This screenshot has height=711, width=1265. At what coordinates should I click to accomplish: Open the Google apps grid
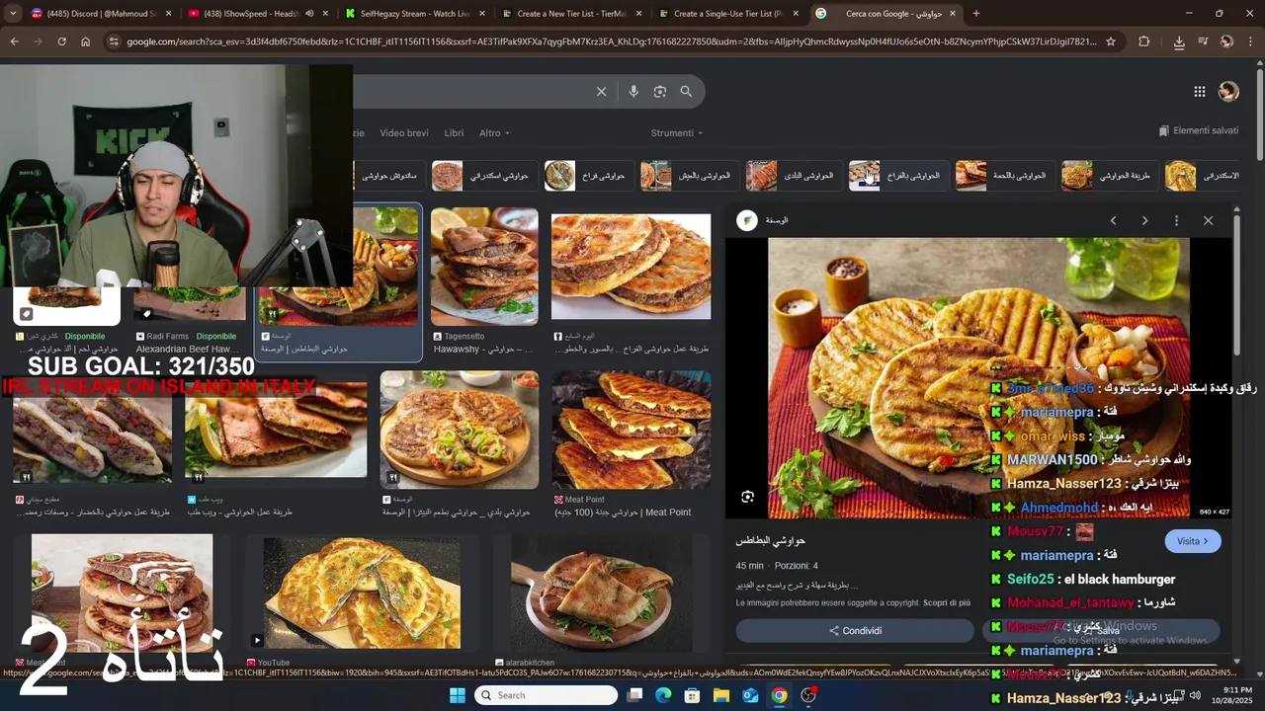click(1199, 92)
